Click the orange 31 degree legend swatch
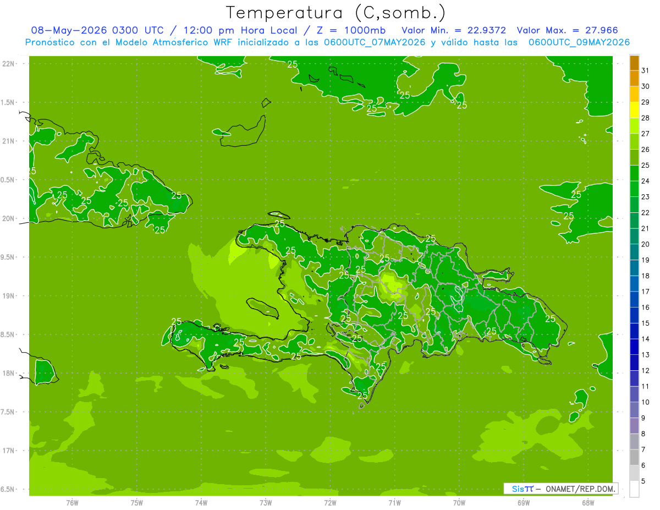Screen dimensions: 660x510 point(634,63)
